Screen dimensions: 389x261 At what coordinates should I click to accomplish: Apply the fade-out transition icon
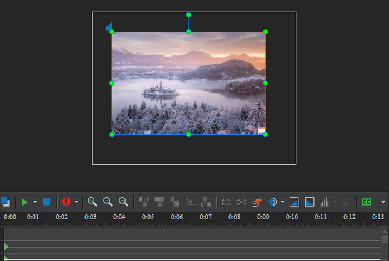pos(310,202)
